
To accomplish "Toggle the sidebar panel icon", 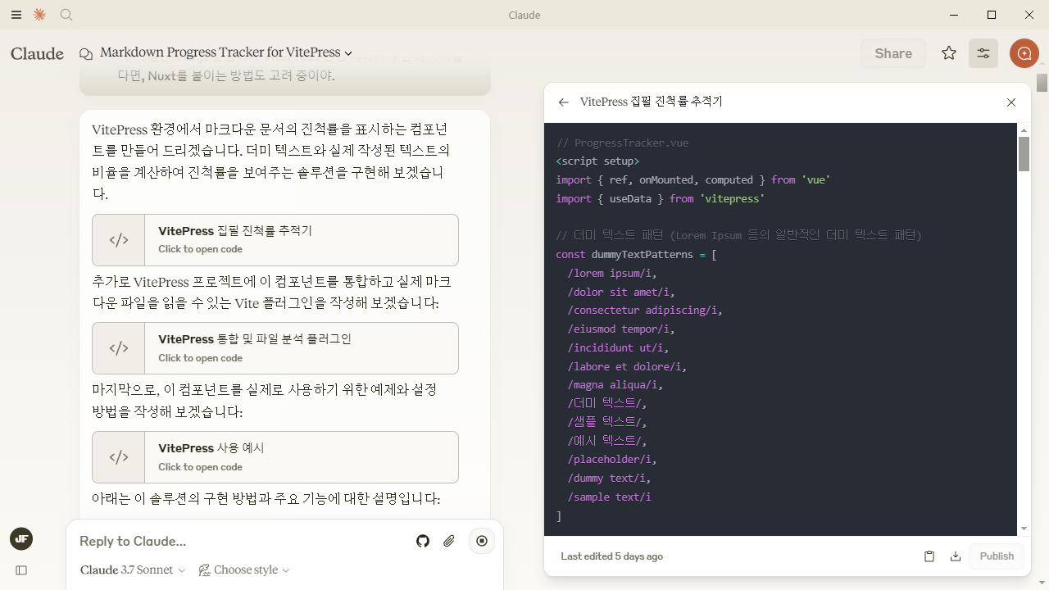I will pyautogui.click(x=21, y=570).
